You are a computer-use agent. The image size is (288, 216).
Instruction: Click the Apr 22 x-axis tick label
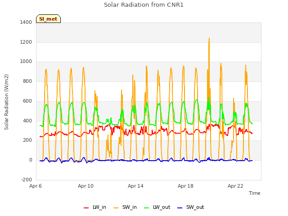(x=235, y=186)
